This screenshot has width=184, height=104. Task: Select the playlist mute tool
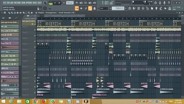[18, 13]
